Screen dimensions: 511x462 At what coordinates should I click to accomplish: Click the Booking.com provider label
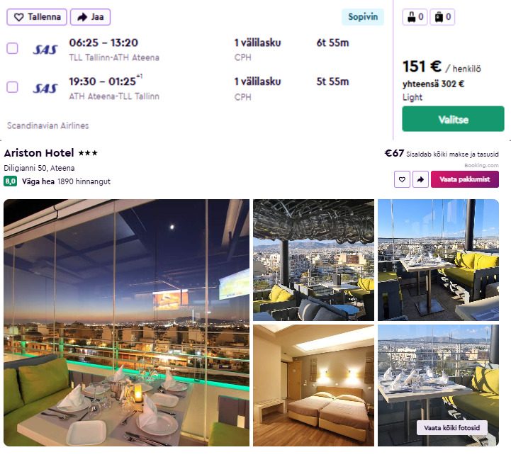click(481, 166)
